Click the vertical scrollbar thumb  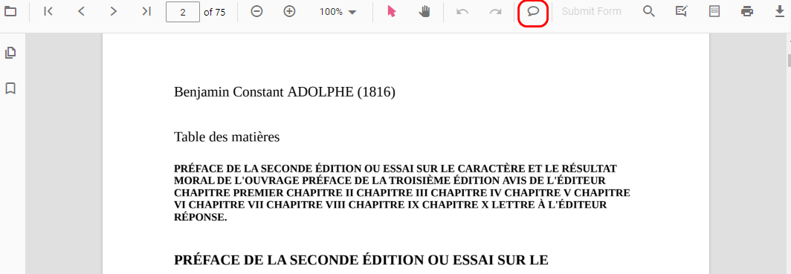pos(789,59)
